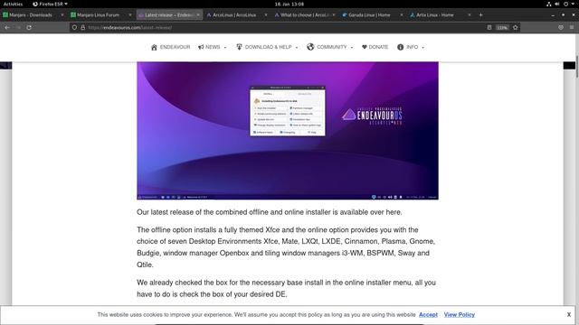Toggle reader view icon in address bar
The image size is (579, 325).
pyautogui.click(x=489, y=28)
